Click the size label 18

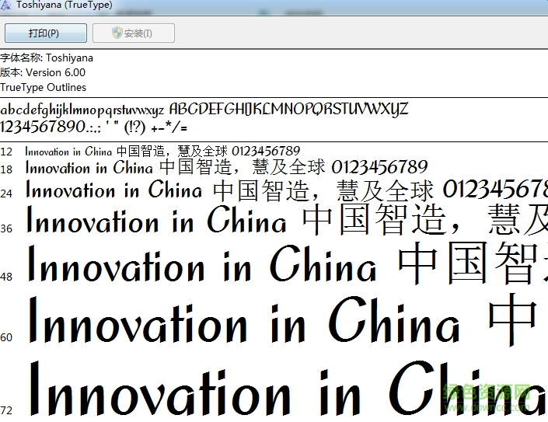click(6, 169)
